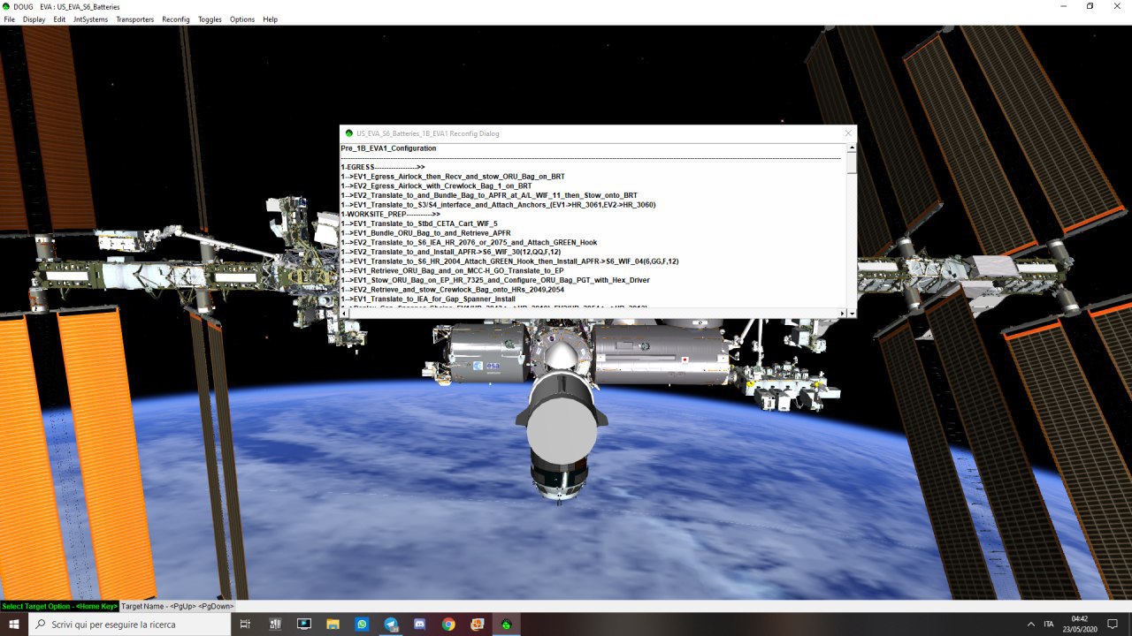Select EV1_Translate_to_Stbd_CETA_Cart_WIF_5 step
The height and width of the screenshot is (636, 1132).
click(x=424, y=223)
